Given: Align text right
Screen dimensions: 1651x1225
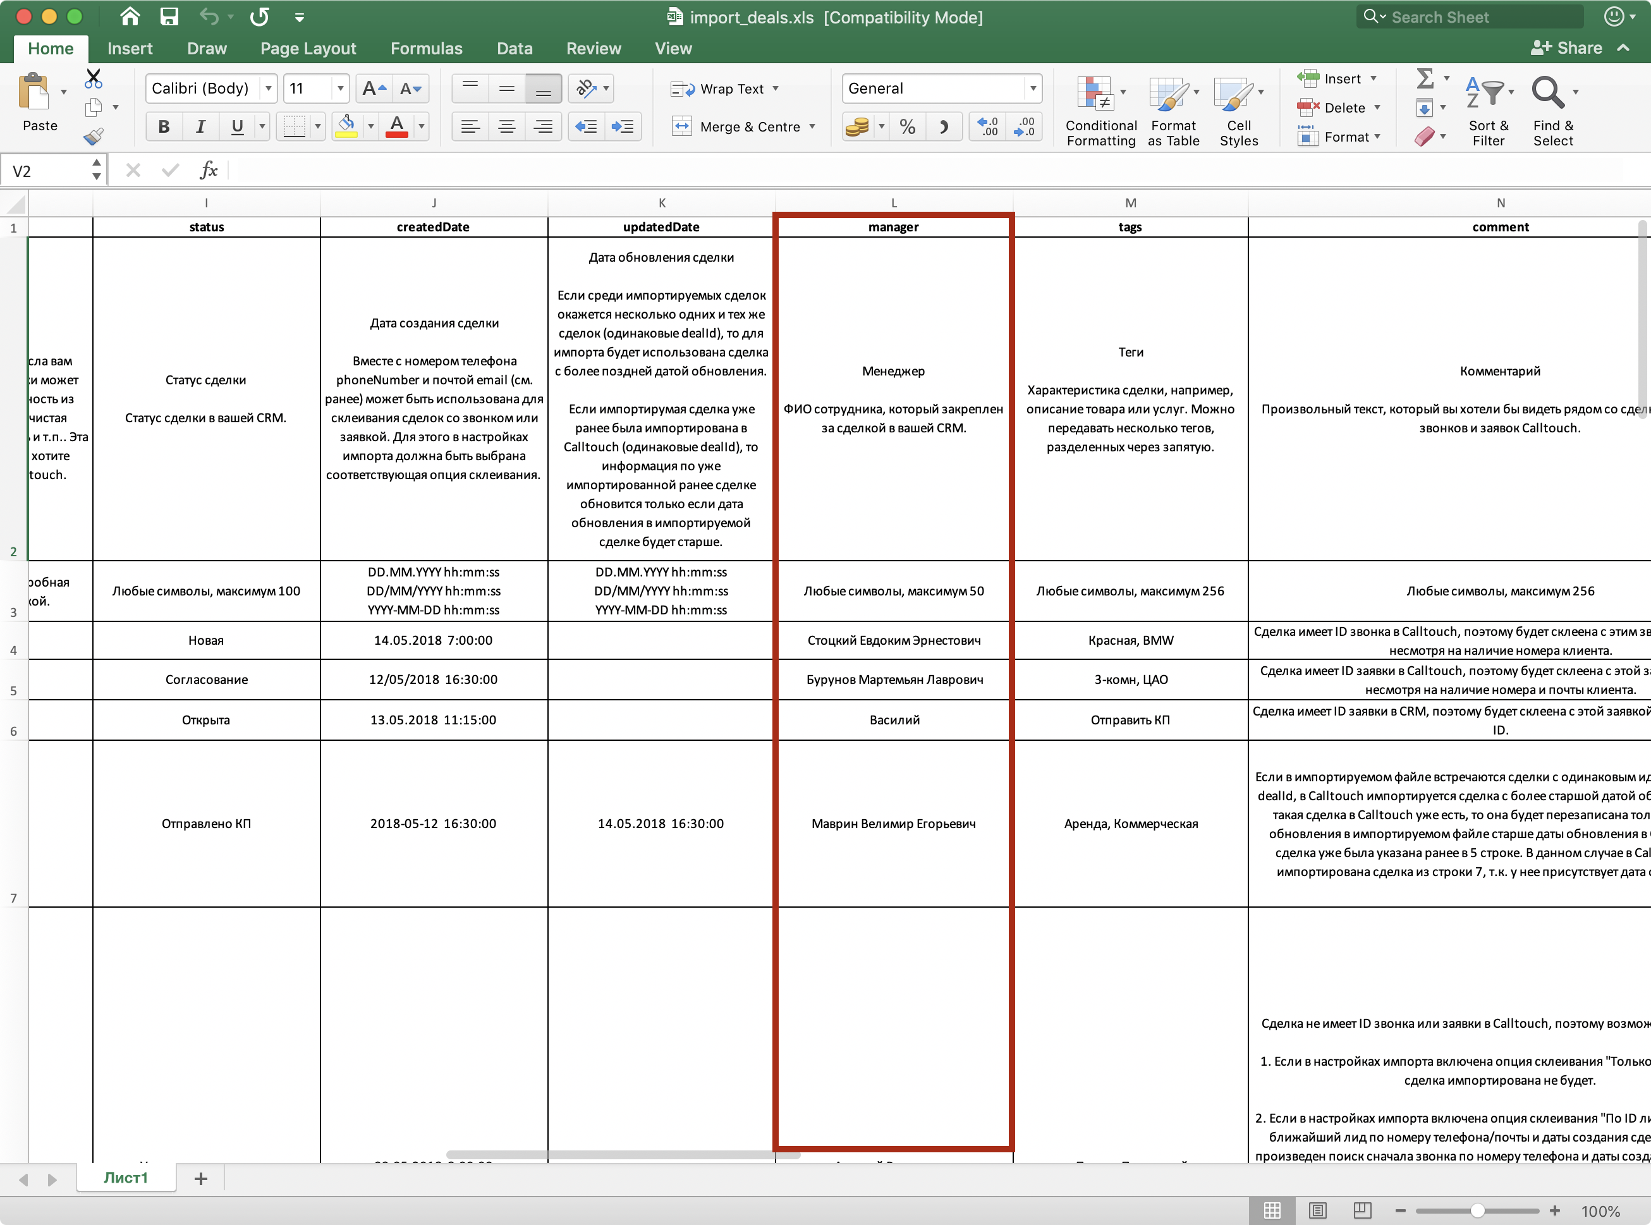Looking at the screenshot, I should (543, 127).
